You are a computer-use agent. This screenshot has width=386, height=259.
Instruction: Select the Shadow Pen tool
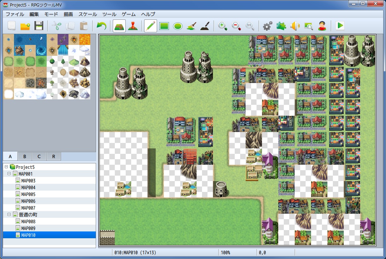point(205,26)
